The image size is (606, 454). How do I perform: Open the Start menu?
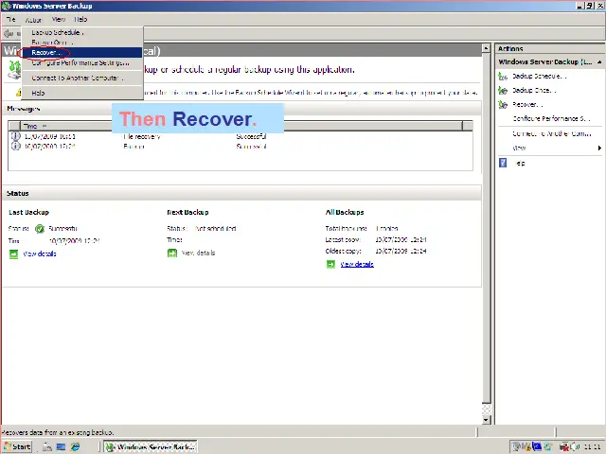pyautogui.click(x=17, y=446)
